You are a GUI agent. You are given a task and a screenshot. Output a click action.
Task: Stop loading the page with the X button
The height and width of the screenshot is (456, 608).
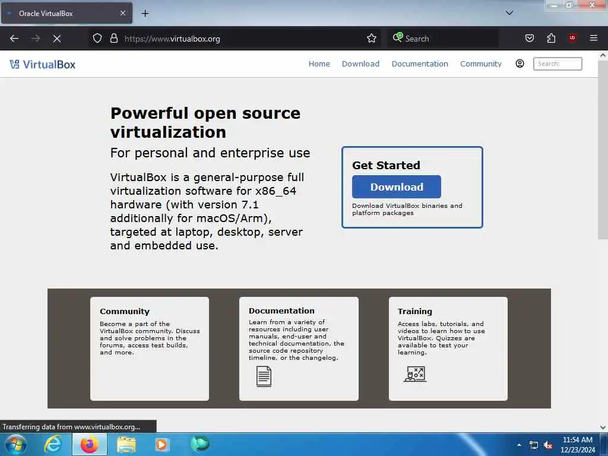[57, 39]
